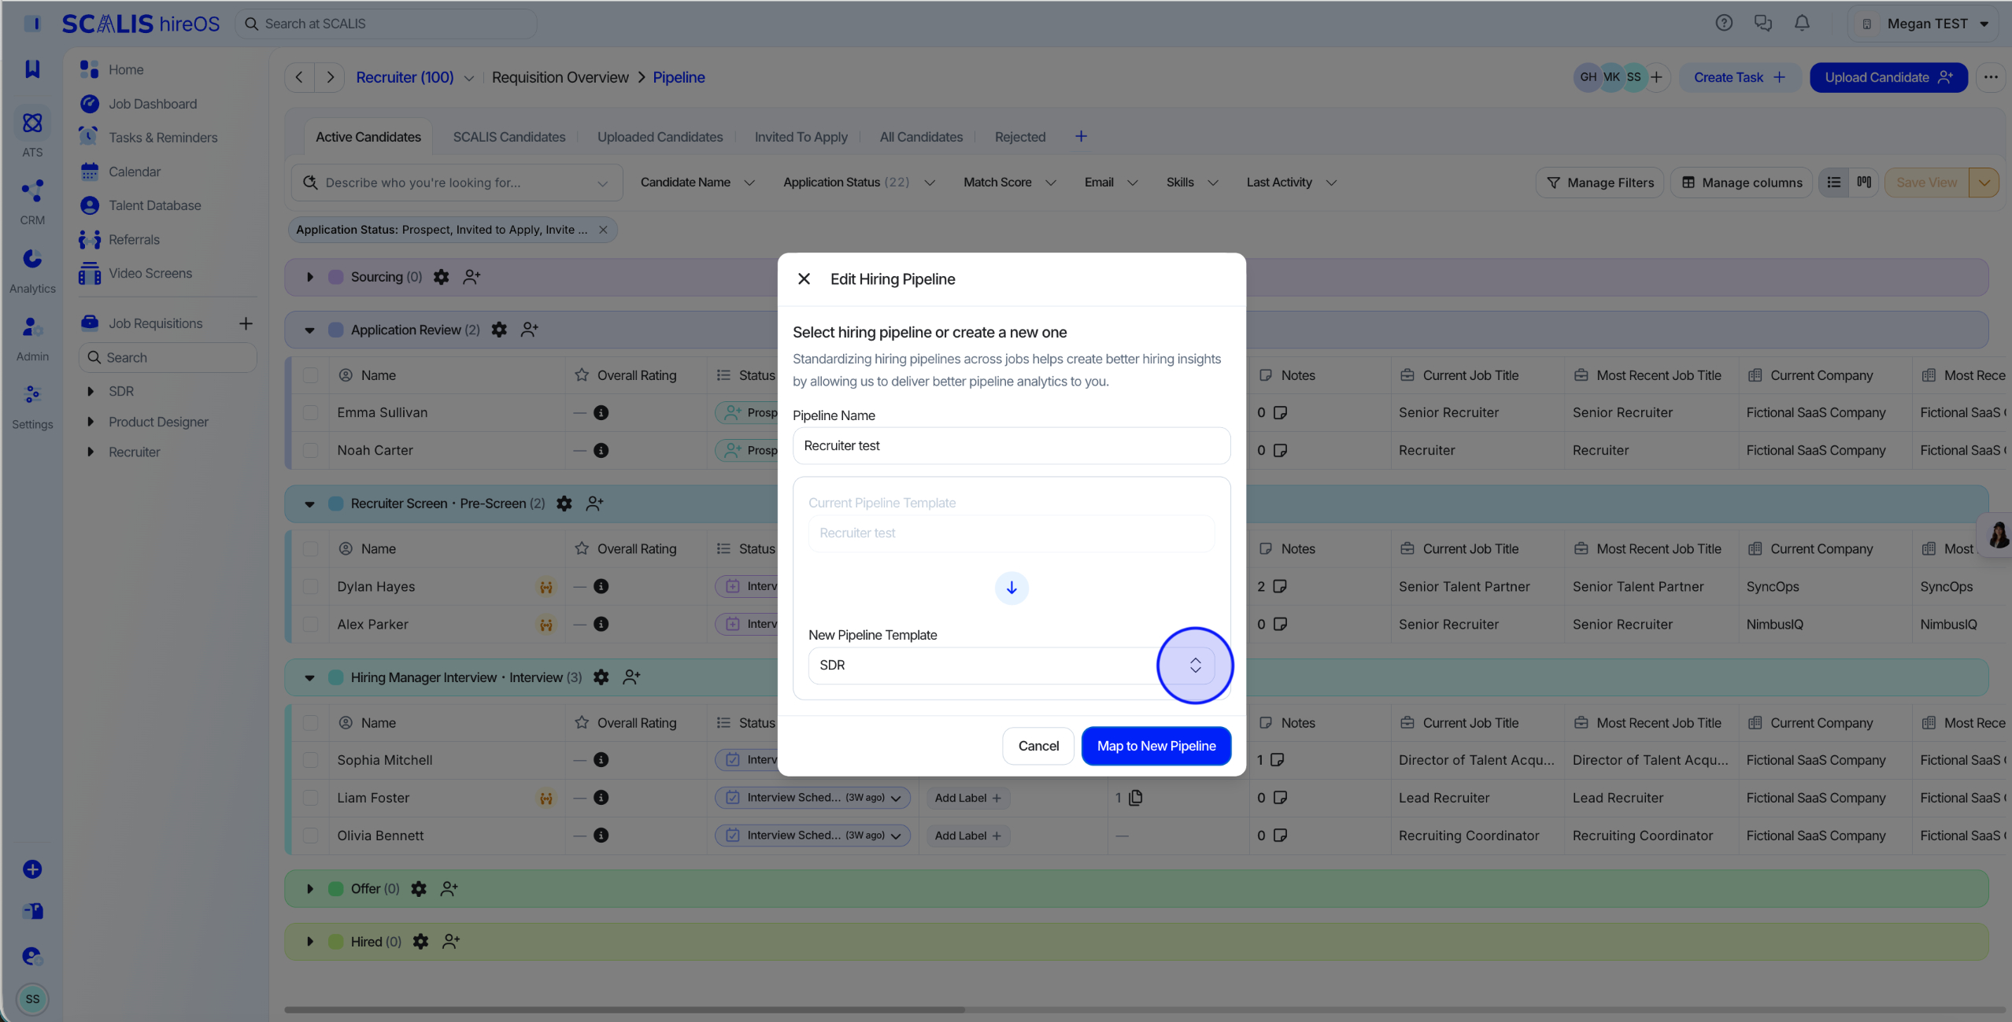Open the chat messages icon in header

click(x=1763, y=24)
